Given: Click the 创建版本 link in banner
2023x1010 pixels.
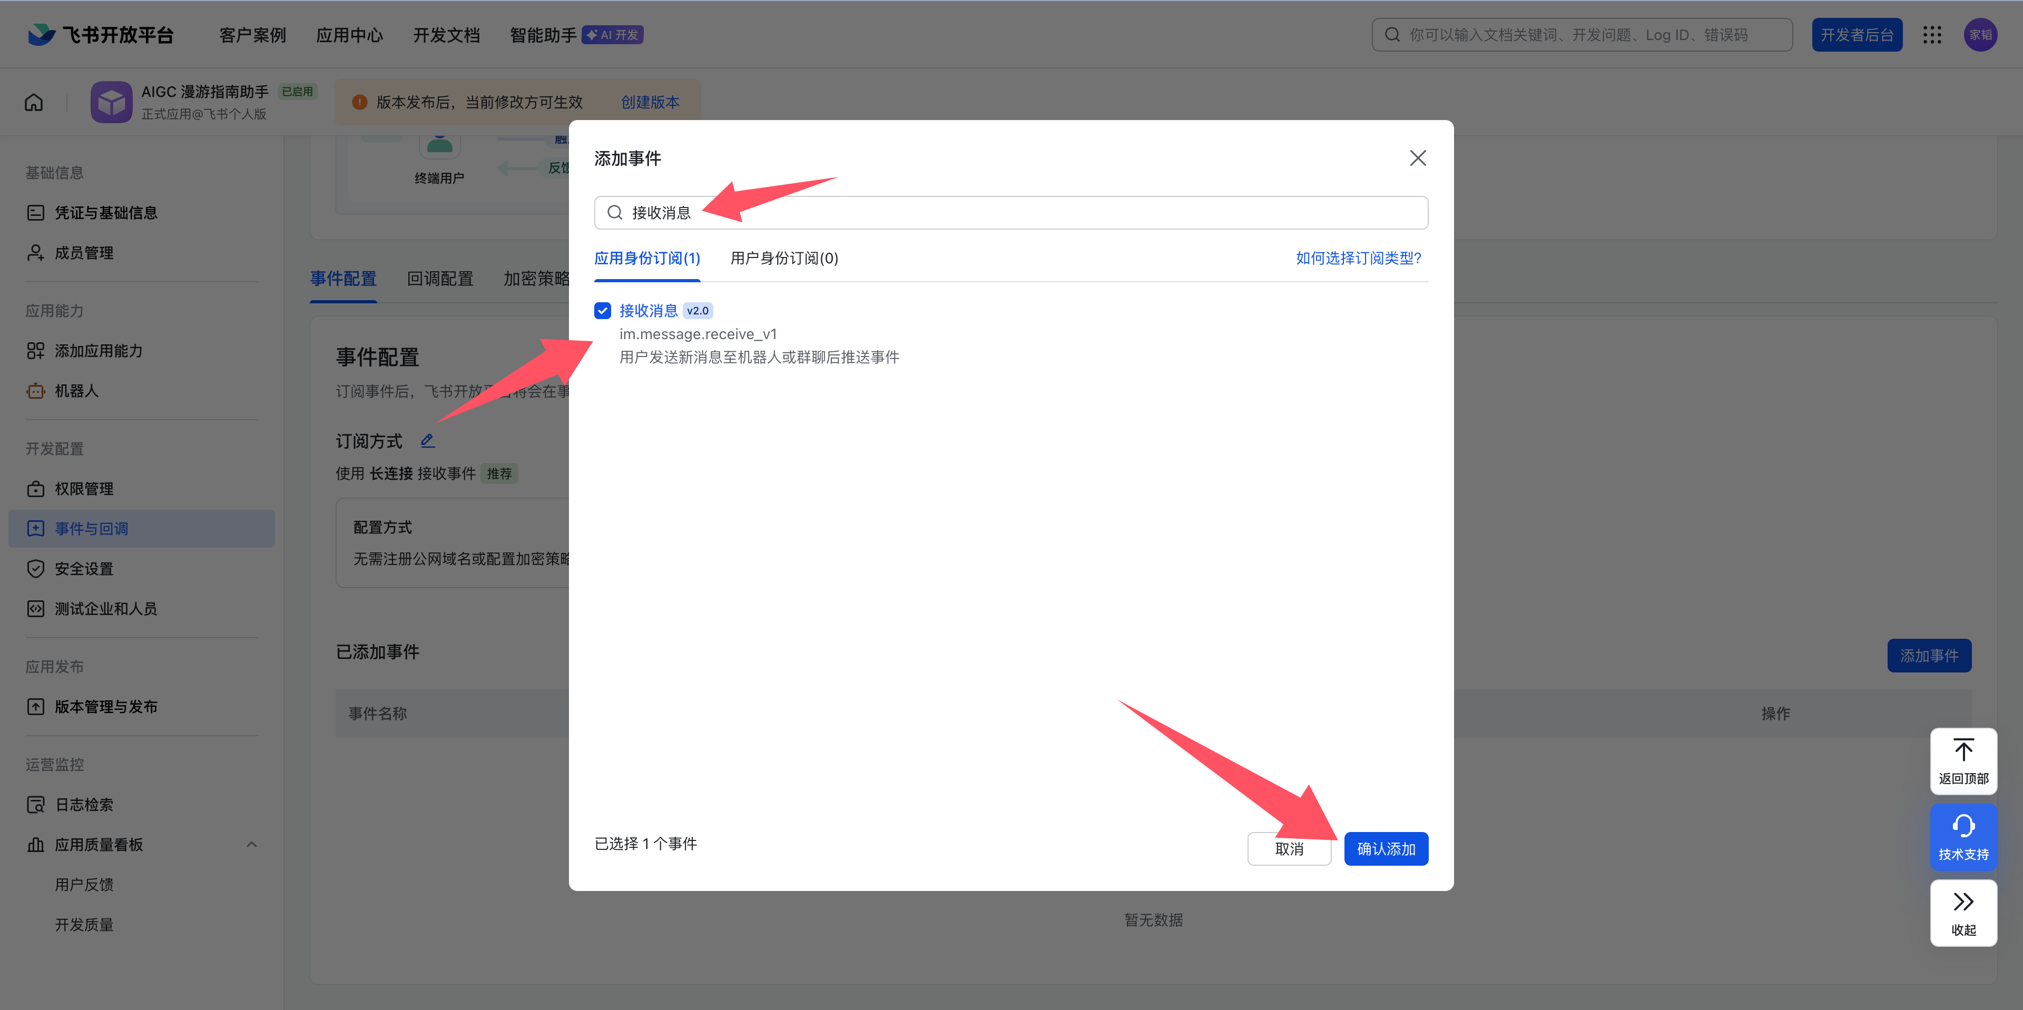Looking at the screenshot, I should pyautogui.click(x=650, y=102).
